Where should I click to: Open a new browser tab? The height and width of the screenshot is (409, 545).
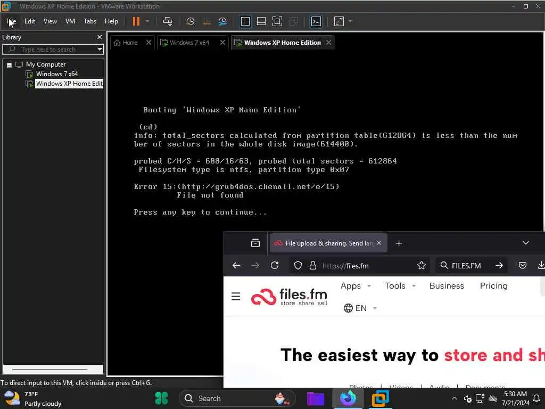click(x=399, y=243)
